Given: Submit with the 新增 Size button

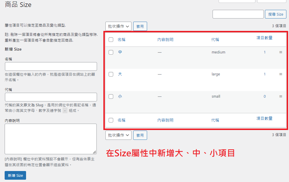Looking at the screenshot, I should [x=15, y=175].
